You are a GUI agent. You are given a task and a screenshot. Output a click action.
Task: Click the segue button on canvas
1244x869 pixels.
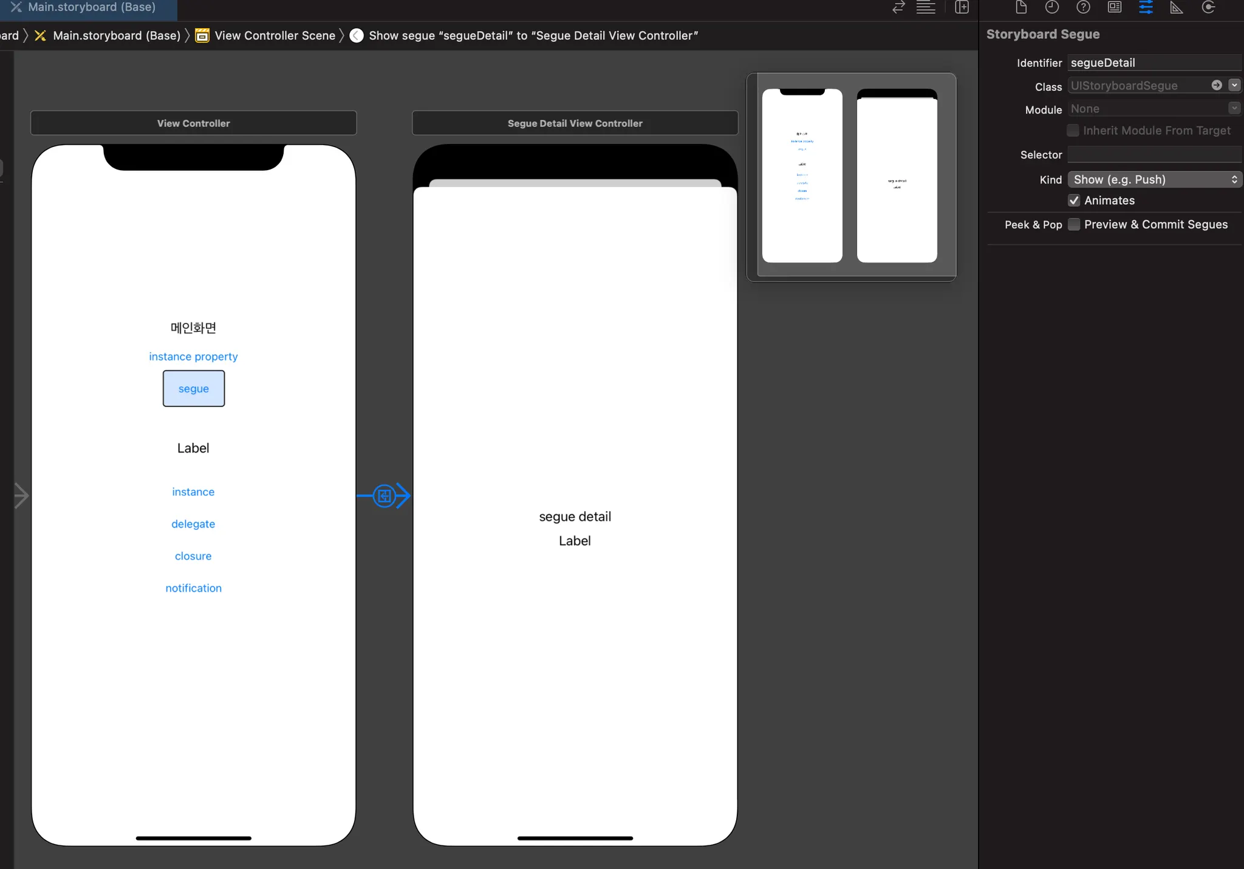click(193, 388)
